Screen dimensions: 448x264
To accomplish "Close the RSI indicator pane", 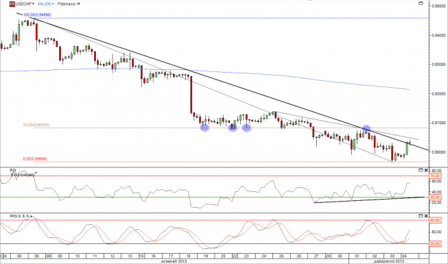I will click(426, 170).
